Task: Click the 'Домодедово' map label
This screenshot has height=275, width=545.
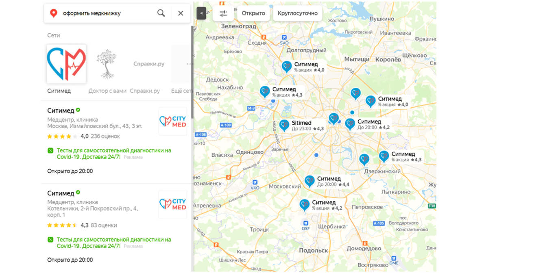Action: pyautogui.click(x=364, y=248)
